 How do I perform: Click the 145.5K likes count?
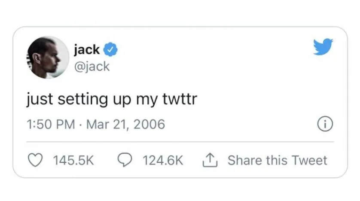[73, 161]
